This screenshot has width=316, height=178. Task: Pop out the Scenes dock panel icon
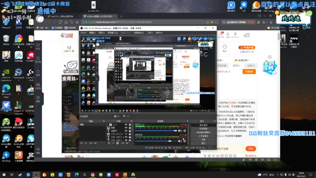(x=104, y=121)
